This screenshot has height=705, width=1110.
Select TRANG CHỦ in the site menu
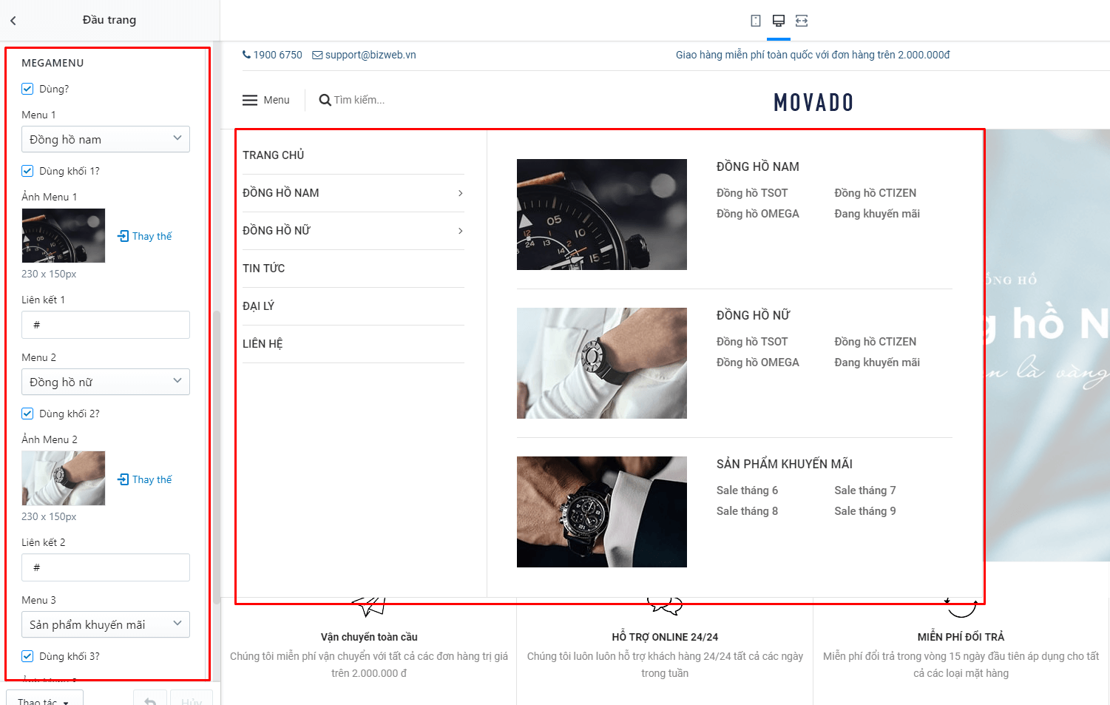(274, 155)
